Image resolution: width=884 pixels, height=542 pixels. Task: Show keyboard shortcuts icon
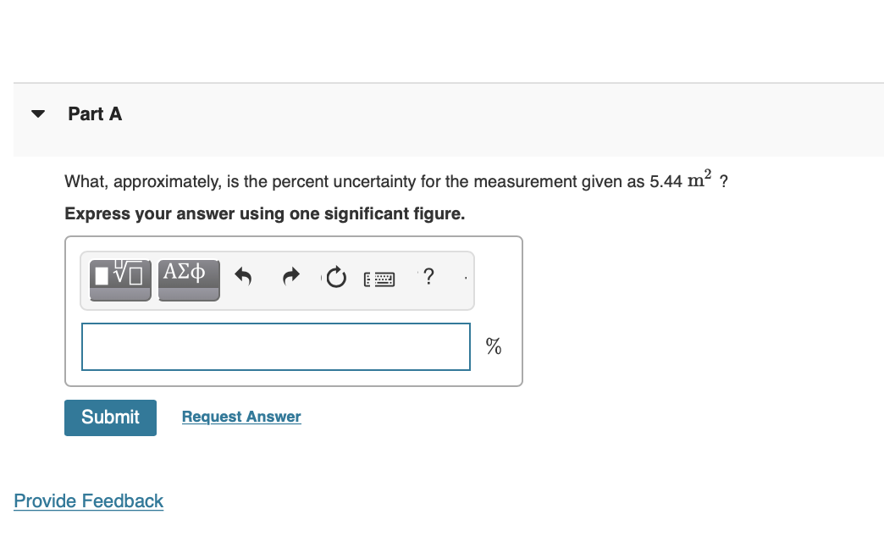(x=379, y=279)
